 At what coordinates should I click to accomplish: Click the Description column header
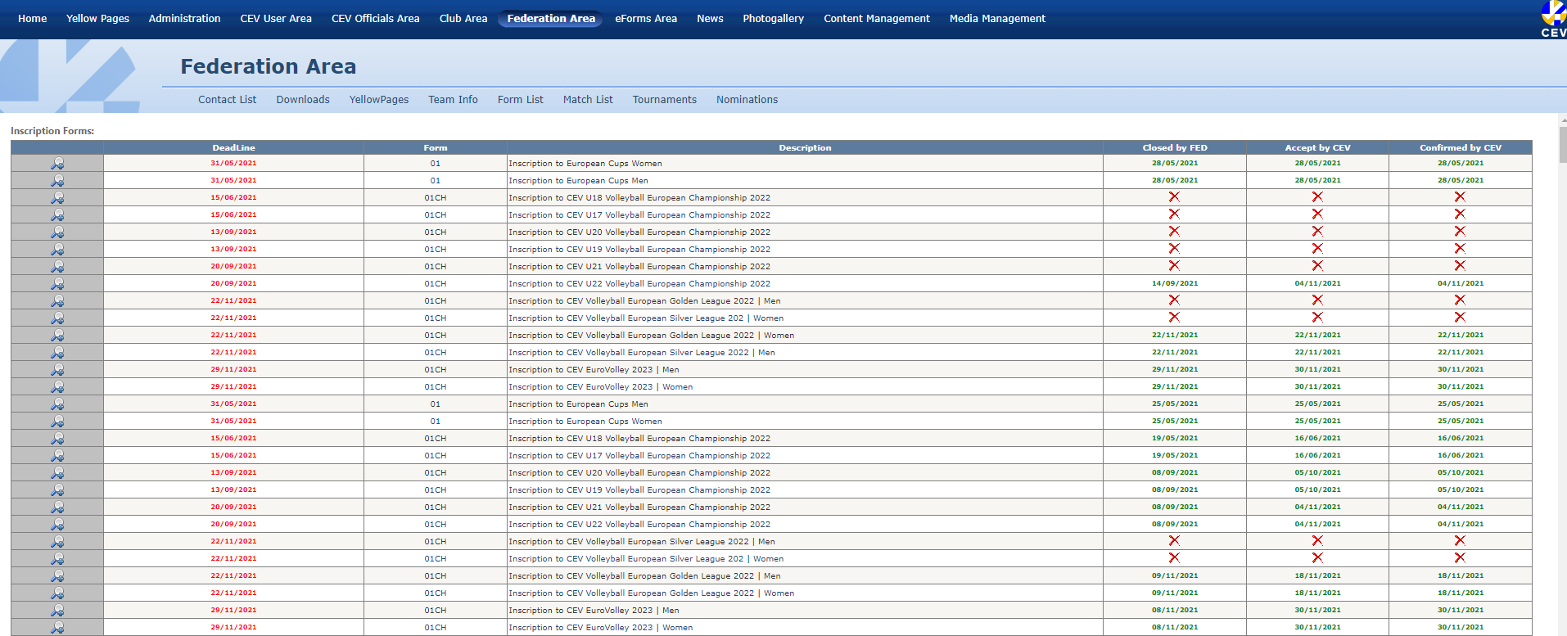coord(805,147)
